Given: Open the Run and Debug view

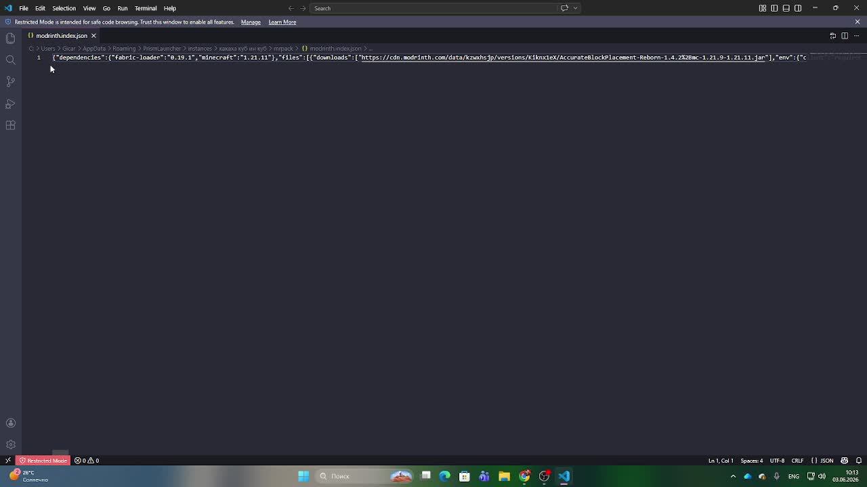Looking at the screenshot, I should [x=10, y=103].
